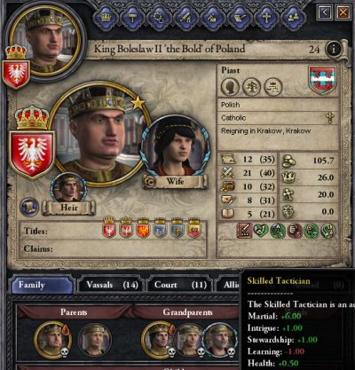
Task: Go back with the left arrow button
Action: point(325,12)
